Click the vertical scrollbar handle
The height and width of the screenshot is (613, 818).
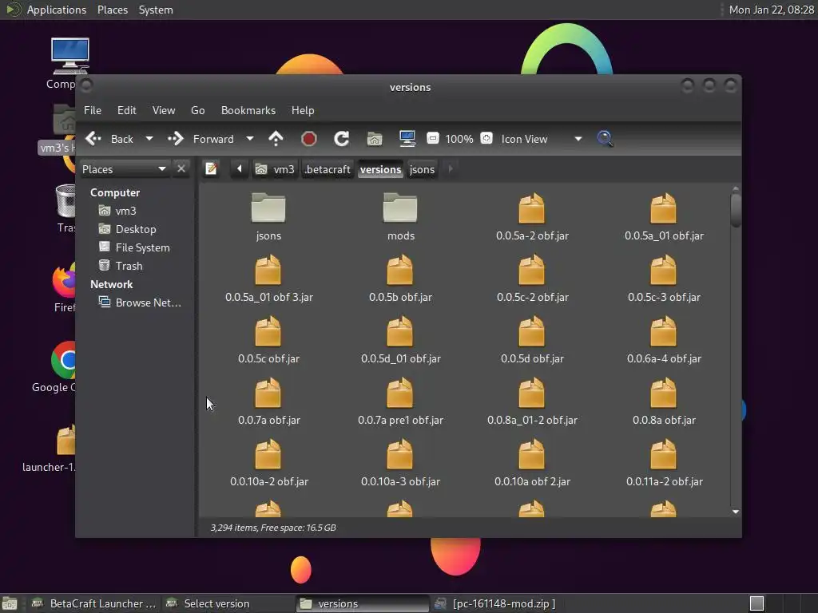pos(735,209)
